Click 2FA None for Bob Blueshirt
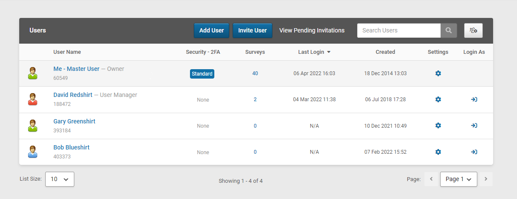 (x=203, y=152)
